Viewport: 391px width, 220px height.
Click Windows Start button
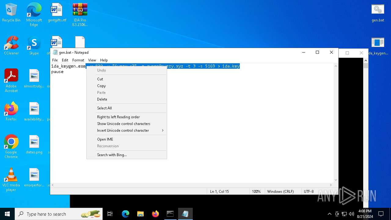[x=7, y=214]
